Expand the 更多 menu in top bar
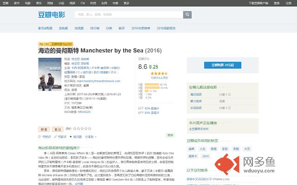 (127, 3)
